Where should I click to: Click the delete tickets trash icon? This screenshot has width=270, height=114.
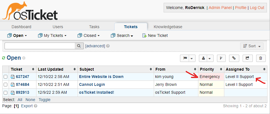(x=261, y=58)
